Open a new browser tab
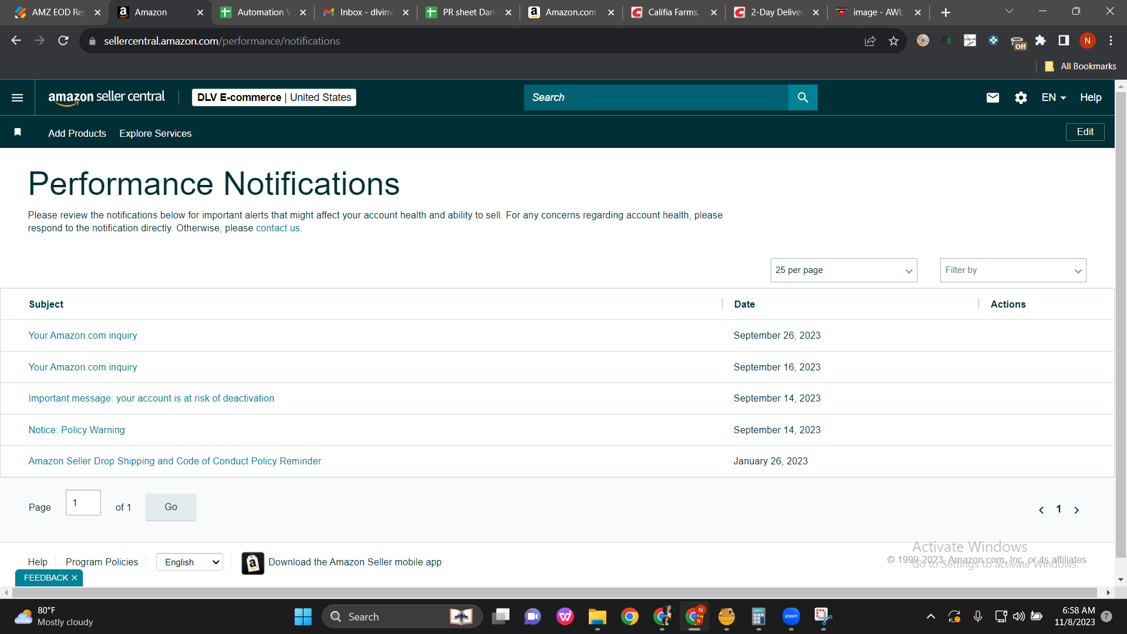 tap(946, 12)
